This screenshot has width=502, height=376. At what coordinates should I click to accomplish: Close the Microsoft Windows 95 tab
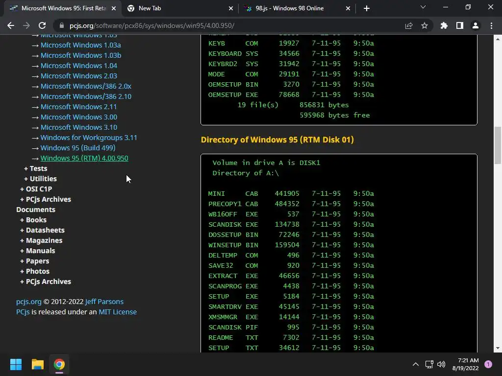[114, 8]
